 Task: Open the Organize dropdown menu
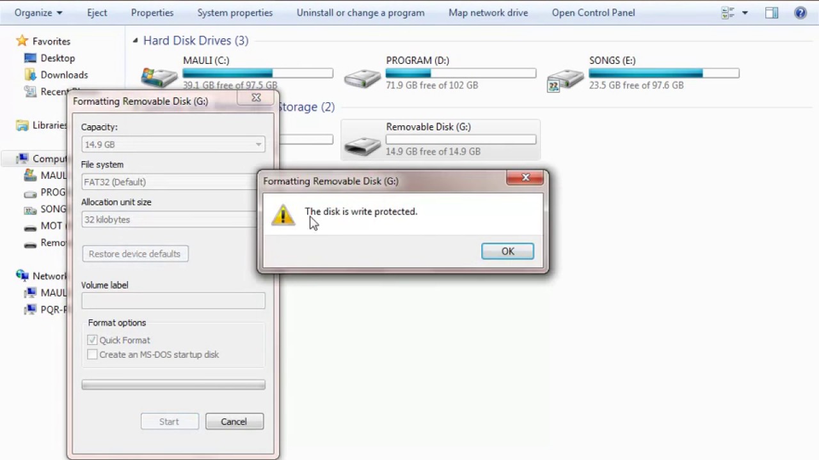coord(38,13)
